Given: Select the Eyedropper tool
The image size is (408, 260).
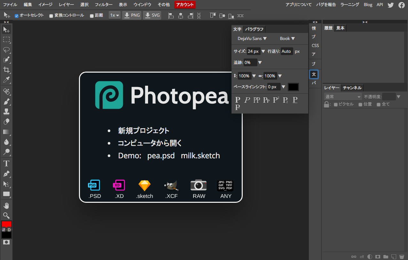Looking at the screenshot, I should click(6, 80).
